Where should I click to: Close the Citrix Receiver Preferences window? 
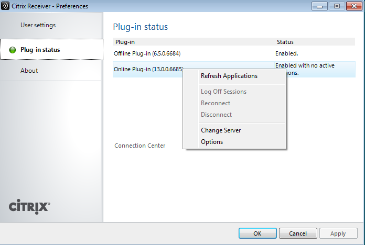click(352, 6)
